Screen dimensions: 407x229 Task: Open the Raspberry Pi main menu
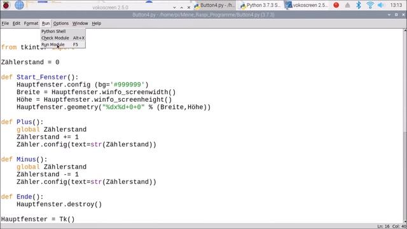click(6, 4)
